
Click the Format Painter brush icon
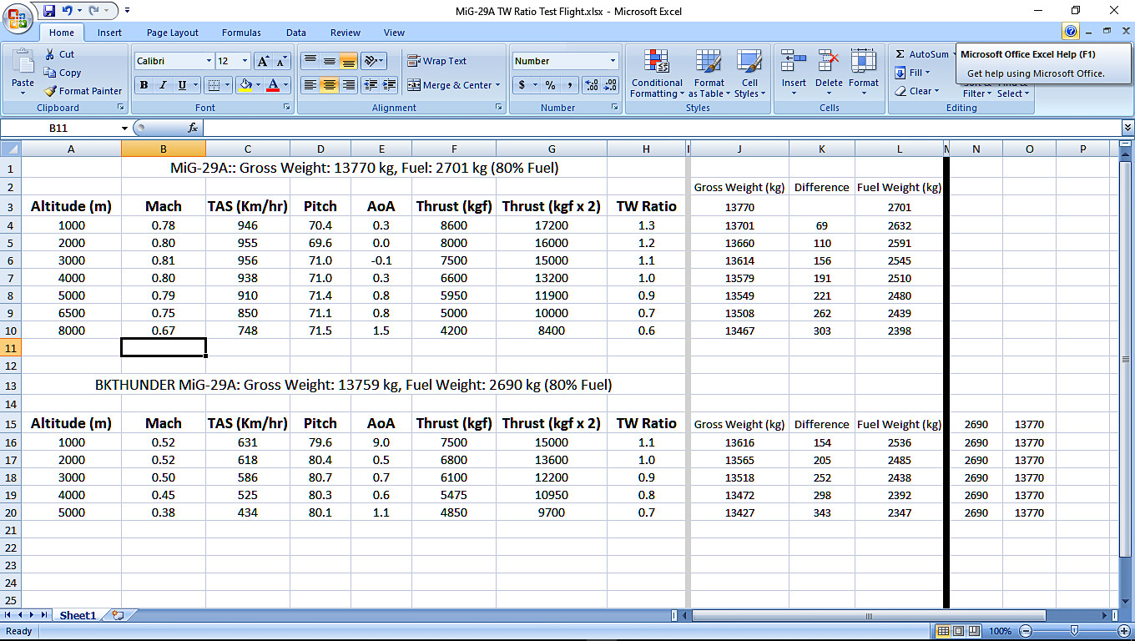(x=50, y=91)
